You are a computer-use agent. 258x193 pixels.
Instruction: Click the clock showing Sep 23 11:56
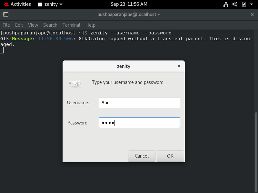(129, 4)
